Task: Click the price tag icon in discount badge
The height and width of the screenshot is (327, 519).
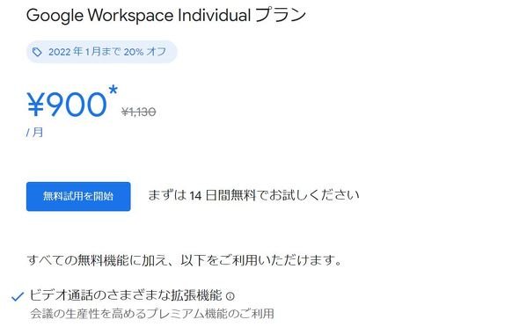Action: coord(37,52)
